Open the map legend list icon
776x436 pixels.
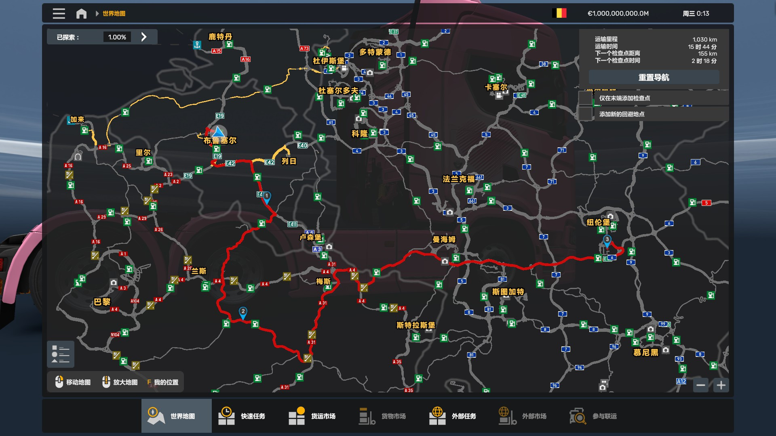coord(61,354)
